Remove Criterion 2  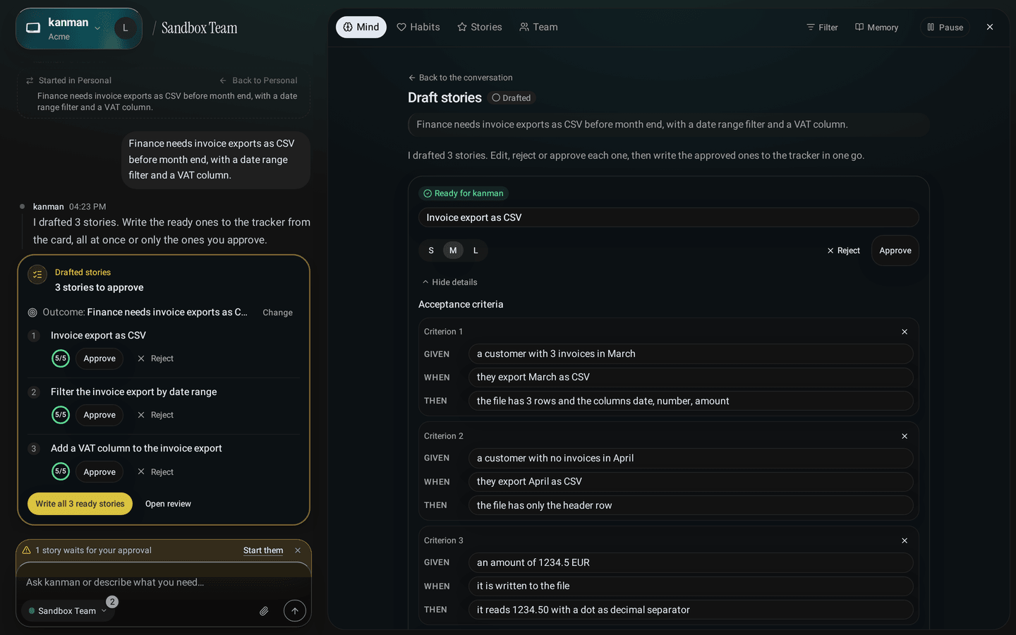click(905, 436)
